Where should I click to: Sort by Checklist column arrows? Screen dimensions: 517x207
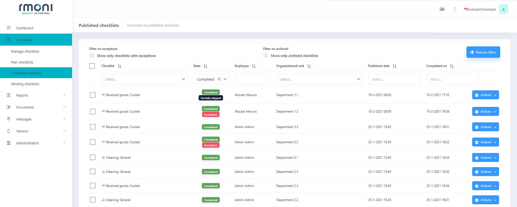[119, 66]
